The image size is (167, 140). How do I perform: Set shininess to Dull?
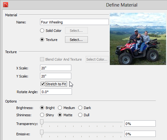coord(80,115)
